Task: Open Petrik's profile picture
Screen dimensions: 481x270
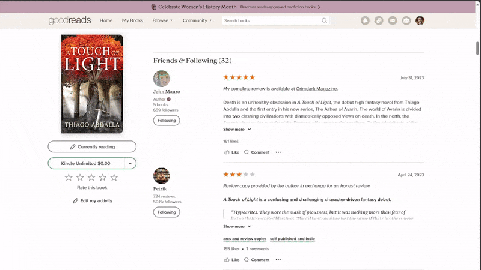Action: coord(161,176)
